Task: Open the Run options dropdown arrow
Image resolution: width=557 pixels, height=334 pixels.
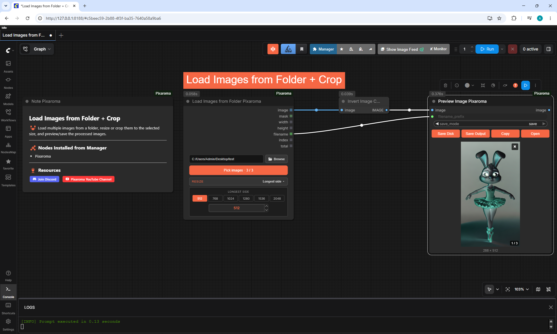Action: click(502, 49)
